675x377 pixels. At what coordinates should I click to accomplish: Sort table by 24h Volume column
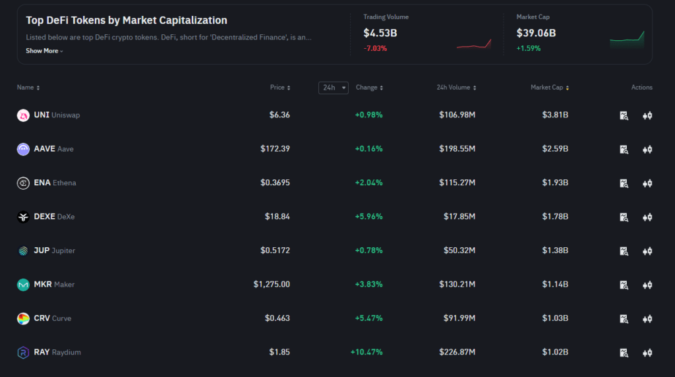(456, 88)
